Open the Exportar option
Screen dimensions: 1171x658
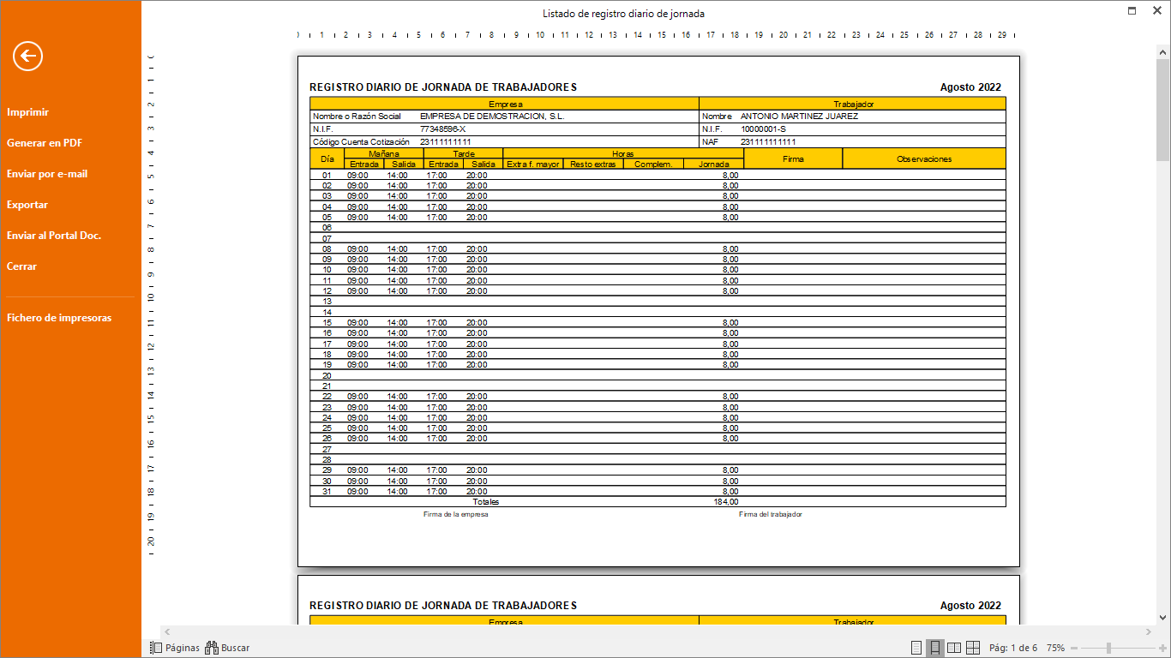tap(27, 205)
